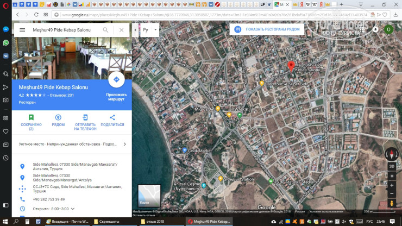Click the Рядом nearby icon

[x=58, y=117]
